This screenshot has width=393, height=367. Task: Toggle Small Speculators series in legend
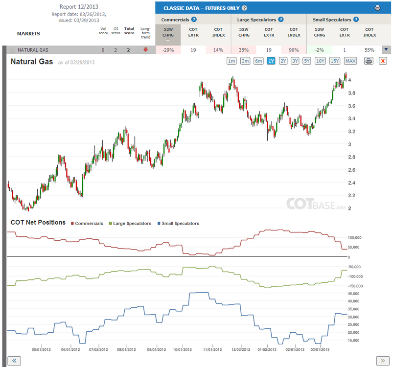pyautogui.click(x=178, y=224)
